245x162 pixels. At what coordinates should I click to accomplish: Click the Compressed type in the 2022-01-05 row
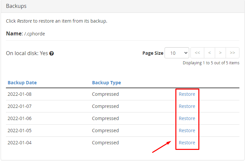tap(105, 131)
